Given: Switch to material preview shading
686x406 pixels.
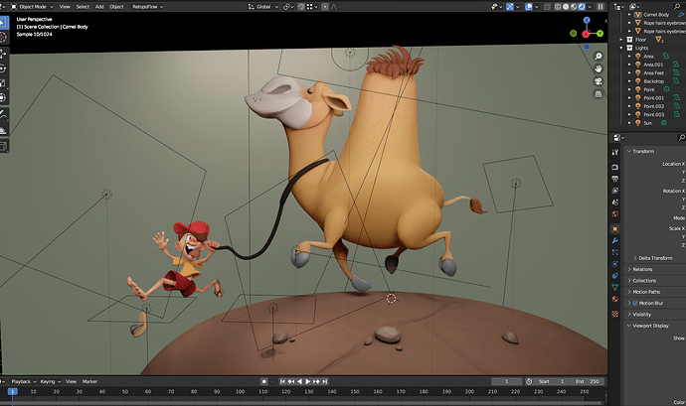Looking at the screenshot, I should coord(574,7).
